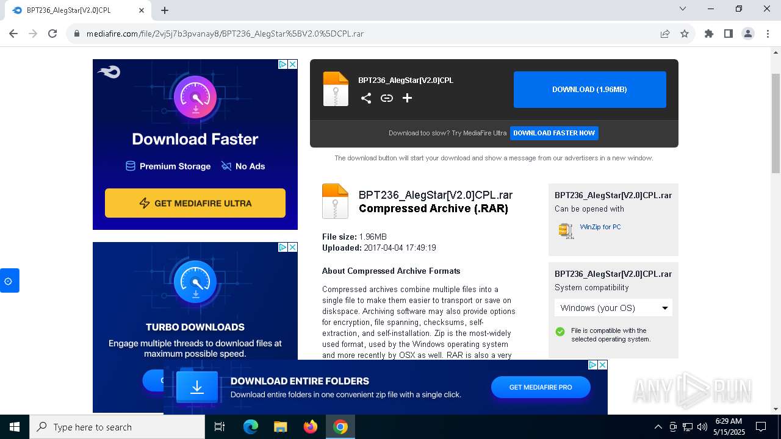The height and width of the screenshot is (439, 781).
Task: Click the green compatibility check icon
Action: (560, 332)
